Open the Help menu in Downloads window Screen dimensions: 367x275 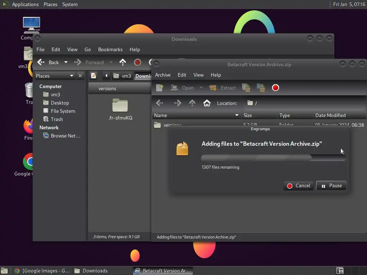tap(135, 49)
